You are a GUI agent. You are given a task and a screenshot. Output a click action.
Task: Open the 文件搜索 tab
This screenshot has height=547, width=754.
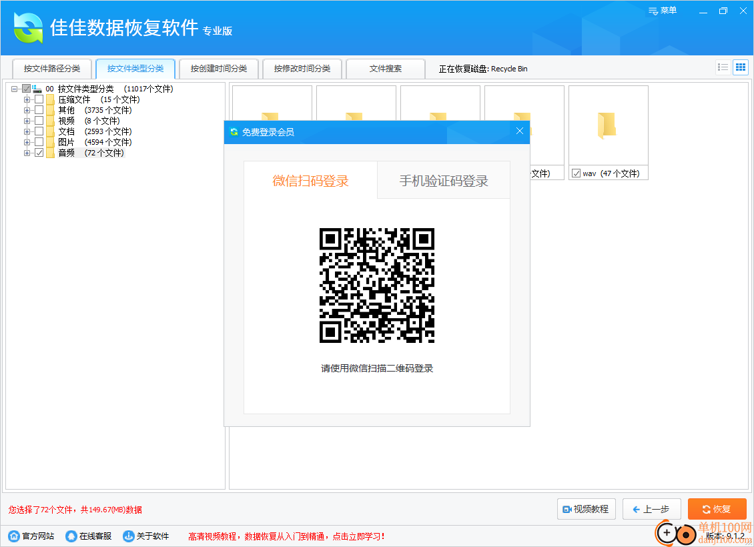[x=386, y=69]
